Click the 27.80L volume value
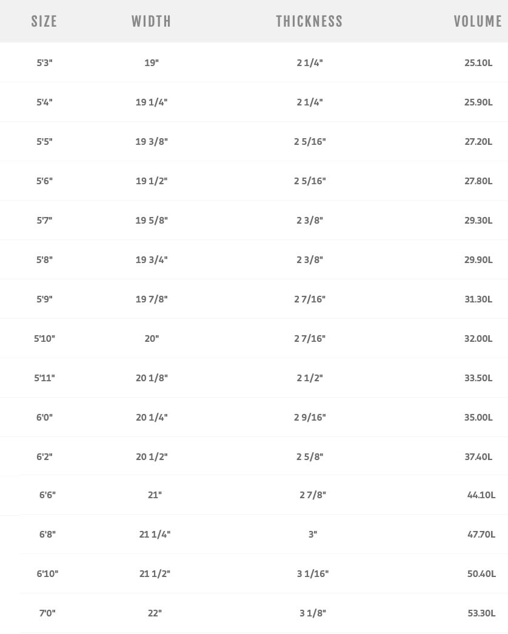The image size is (508, 634). 478,181
